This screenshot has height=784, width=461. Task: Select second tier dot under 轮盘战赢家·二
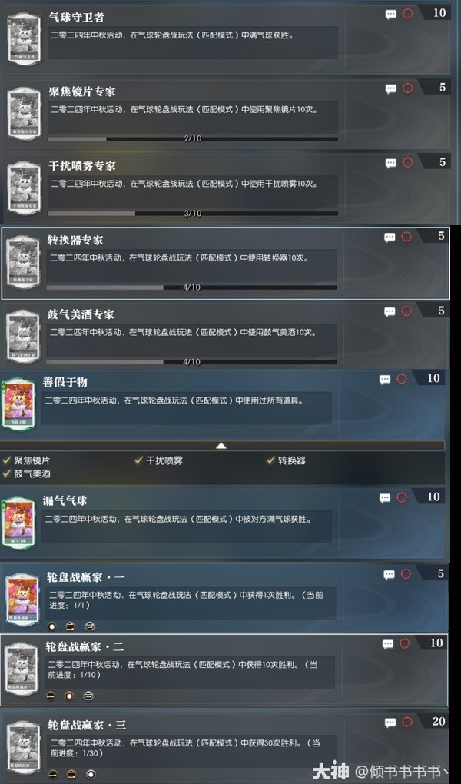coord(69,696)
